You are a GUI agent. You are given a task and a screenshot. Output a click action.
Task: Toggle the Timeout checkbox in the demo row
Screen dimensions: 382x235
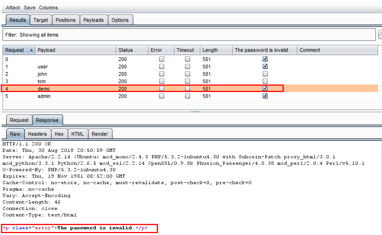(188, 89)
